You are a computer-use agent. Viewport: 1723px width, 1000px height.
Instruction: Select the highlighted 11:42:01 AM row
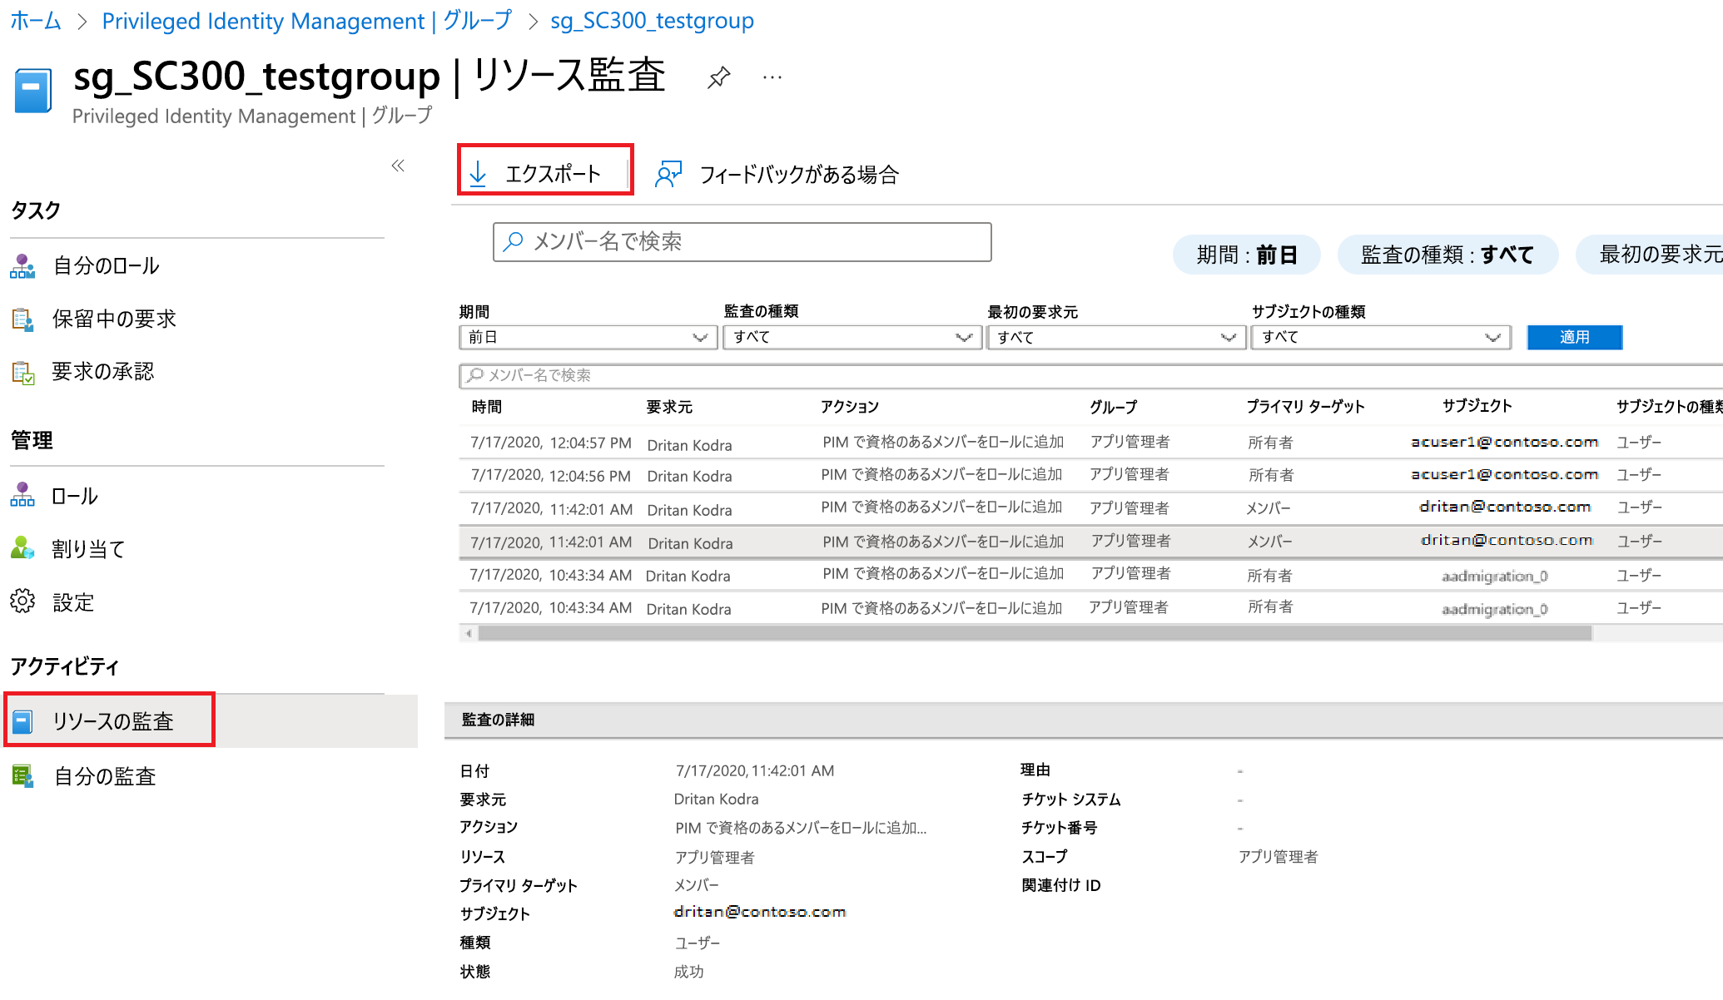point(1090,542)
